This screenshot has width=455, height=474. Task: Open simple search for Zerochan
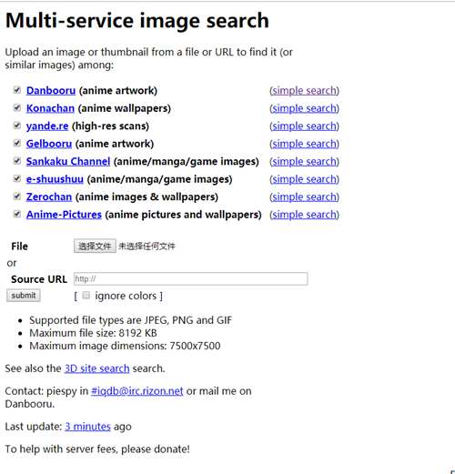[x=304, y=197]
